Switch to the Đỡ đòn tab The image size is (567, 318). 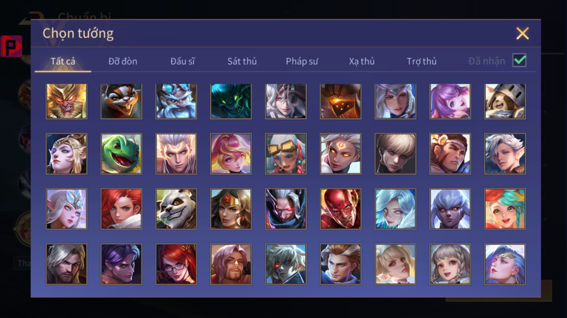pyautogui.click(x=122, y=61)
